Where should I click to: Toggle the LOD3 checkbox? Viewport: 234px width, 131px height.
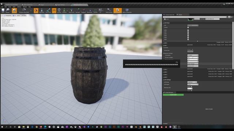pos(188,36)
